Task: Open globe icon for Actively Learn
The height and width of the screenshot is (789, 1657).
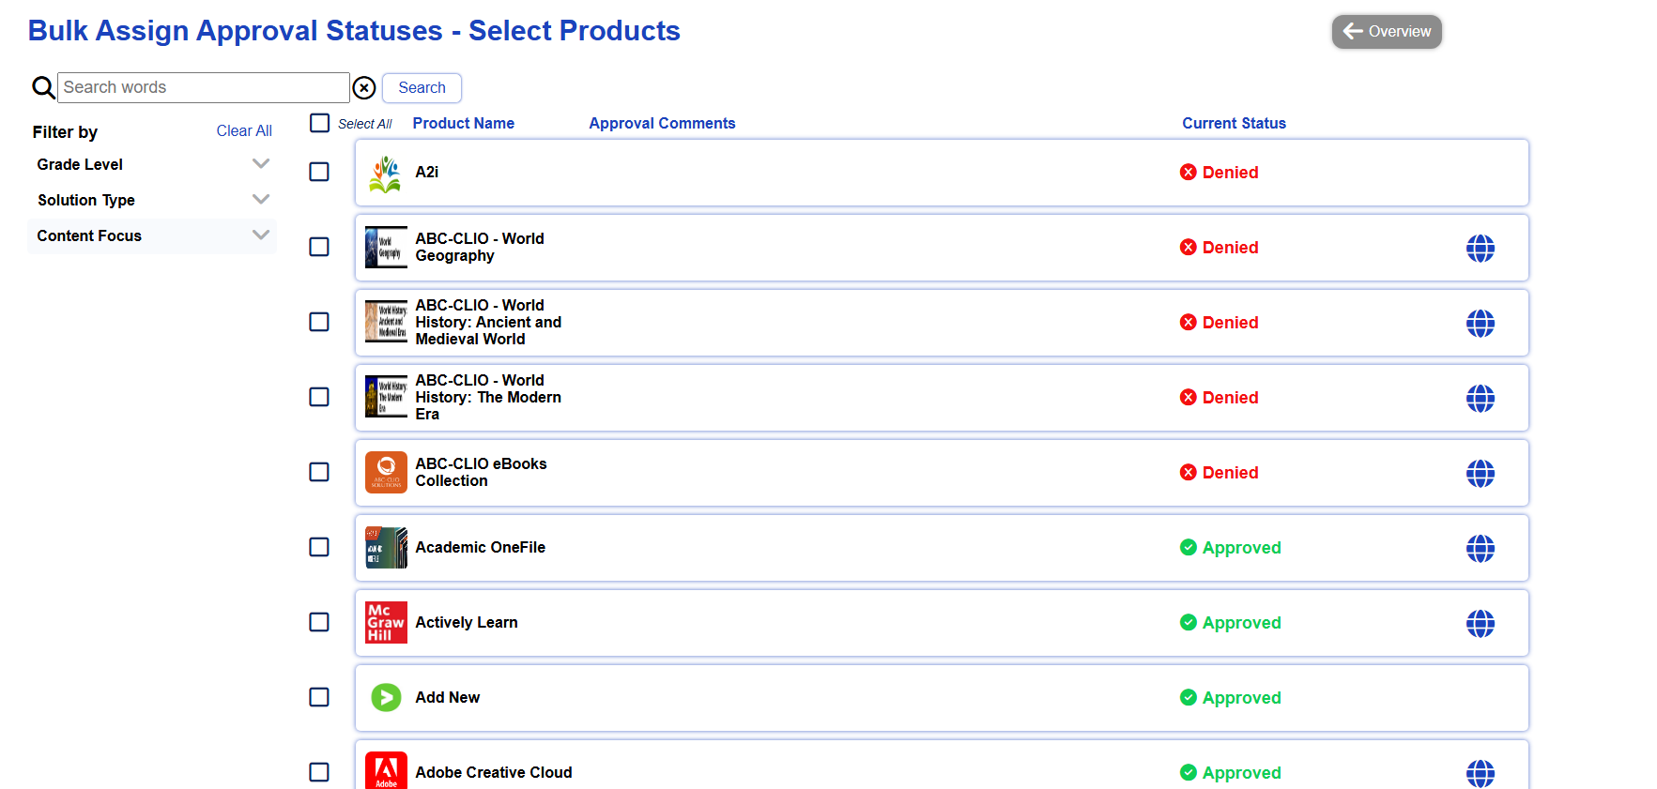Action: [1481, 623]
